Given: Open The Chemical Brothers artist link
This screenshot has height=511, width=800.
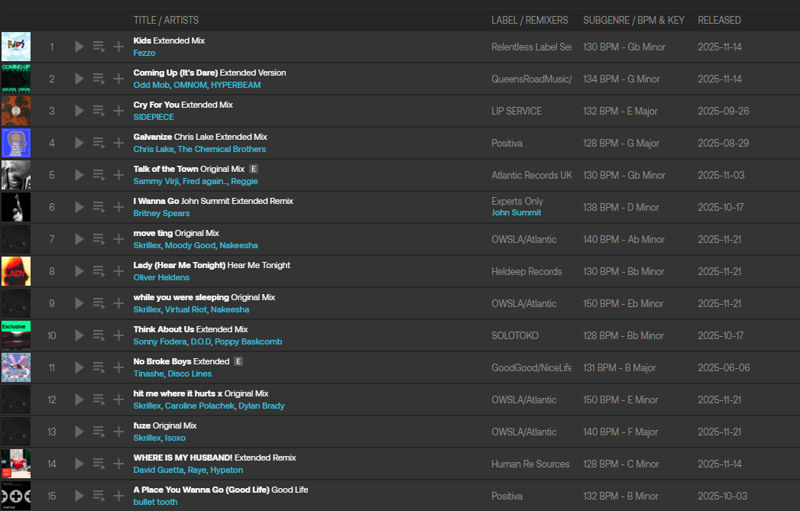Looking at the screenshot, I should tap(222, 149).
